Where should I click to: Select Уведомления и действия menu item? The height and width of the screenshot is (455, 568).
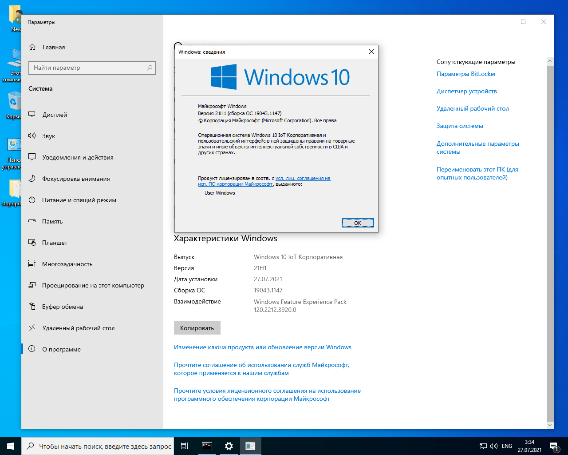point(78,157)
